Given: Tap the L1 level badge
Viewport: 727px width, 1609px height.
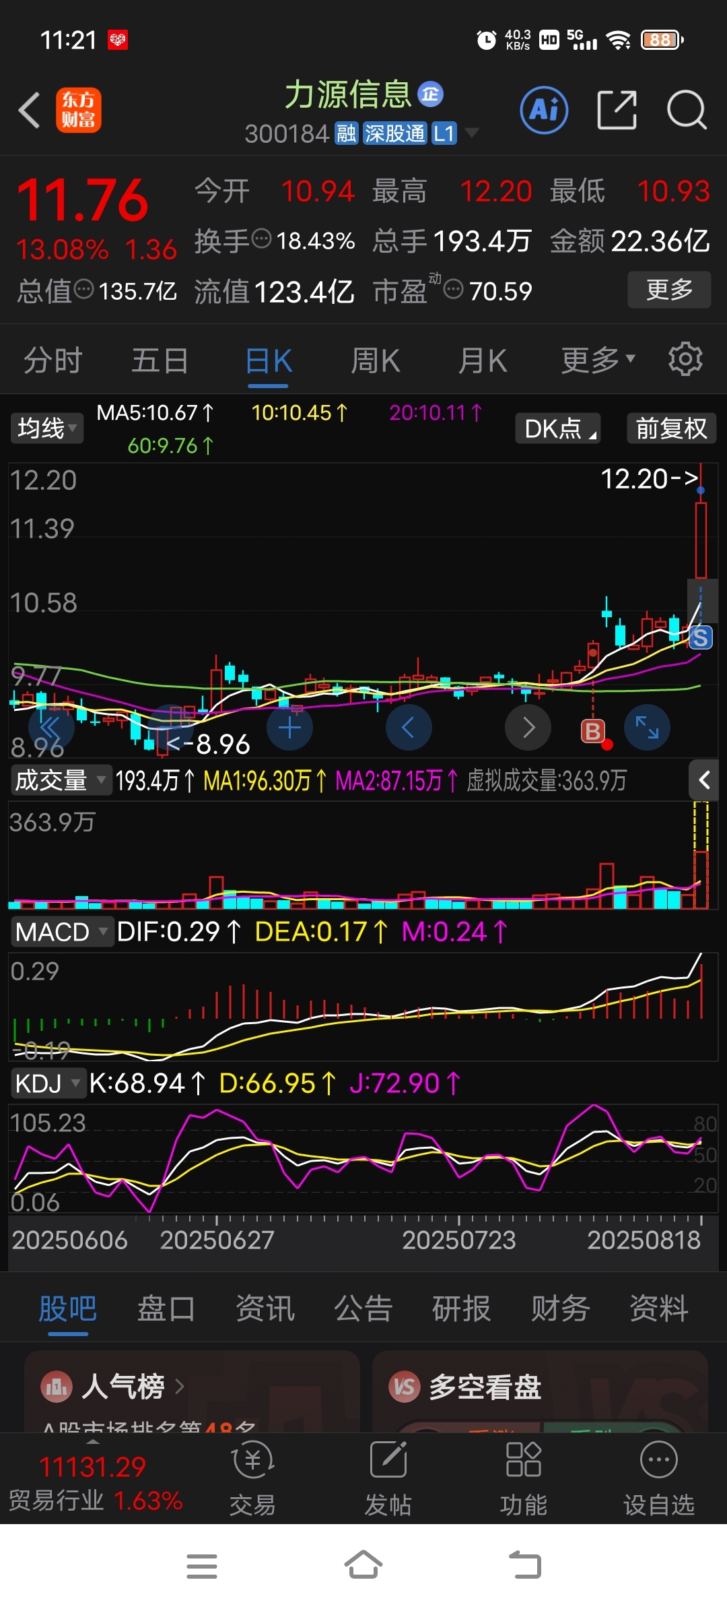Looking at the screenshot, I should [x=444, y=133].
